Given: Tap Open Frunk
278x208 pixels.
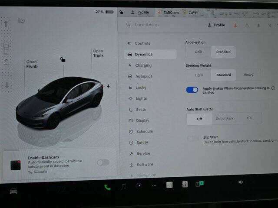Looking at the screenshot, I should [32, 64].
